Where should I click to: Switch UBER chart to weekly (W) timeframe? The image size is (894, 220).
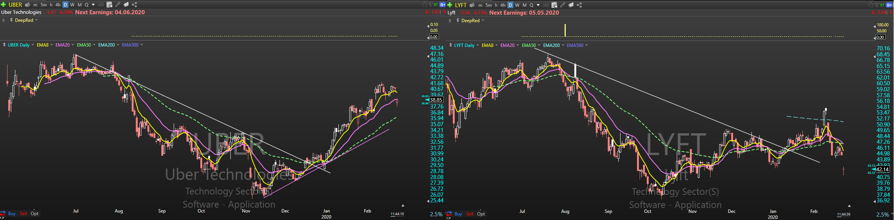click(x=72, y=5)
